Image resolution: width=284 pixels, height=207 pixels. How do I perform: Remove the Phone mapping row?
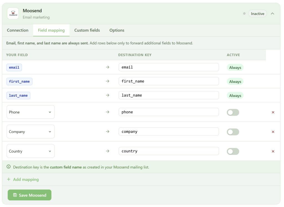tap(273, 112)
